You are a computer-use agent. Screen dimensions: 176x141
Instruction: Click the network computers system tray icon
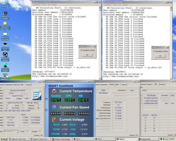coord(164,139)
